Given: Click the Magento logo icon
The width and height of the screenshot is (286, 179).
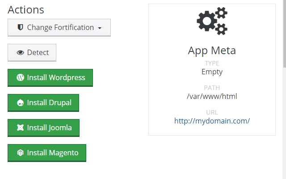Looking at the screenshot, I should pos(20,153).
